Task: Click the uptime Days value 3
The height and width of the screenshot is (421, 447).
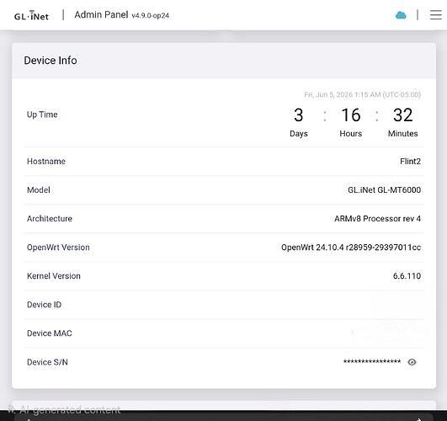Action: 299,115
